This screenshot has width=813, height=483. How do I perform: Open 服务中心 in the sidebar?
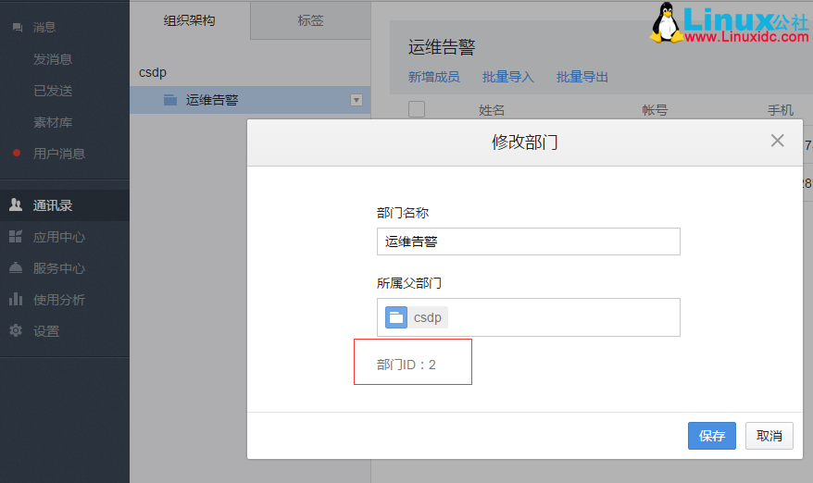coord(58,268)
